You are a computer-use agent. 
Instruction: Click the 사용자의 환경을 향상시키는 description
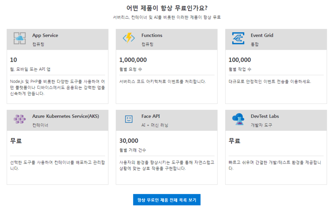pyautogui.click(x=167, y=165)
